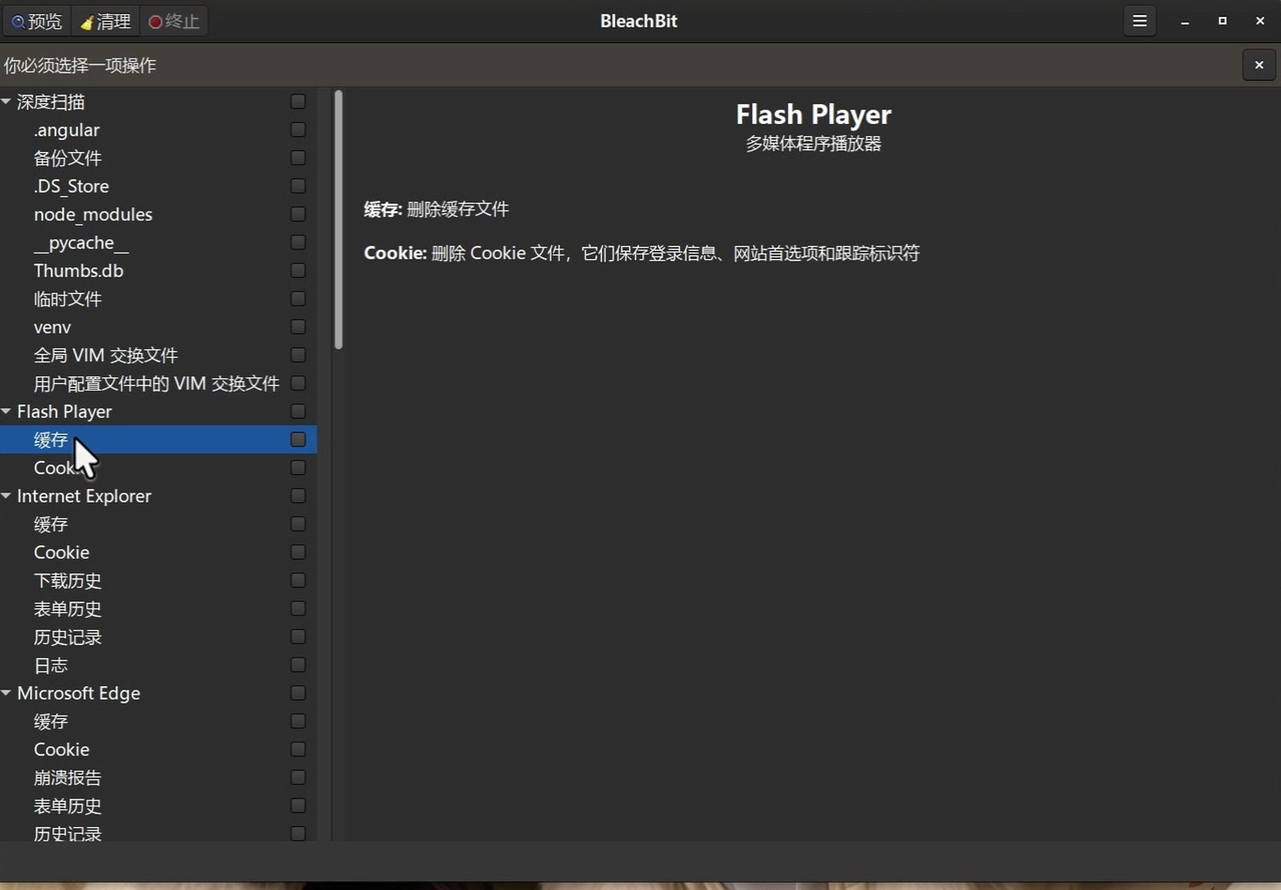Image resolution: width=1281 pixels, height=890 pixels.
Task: Click the Preview (预览) magnifier button
Action: (37, 21)
